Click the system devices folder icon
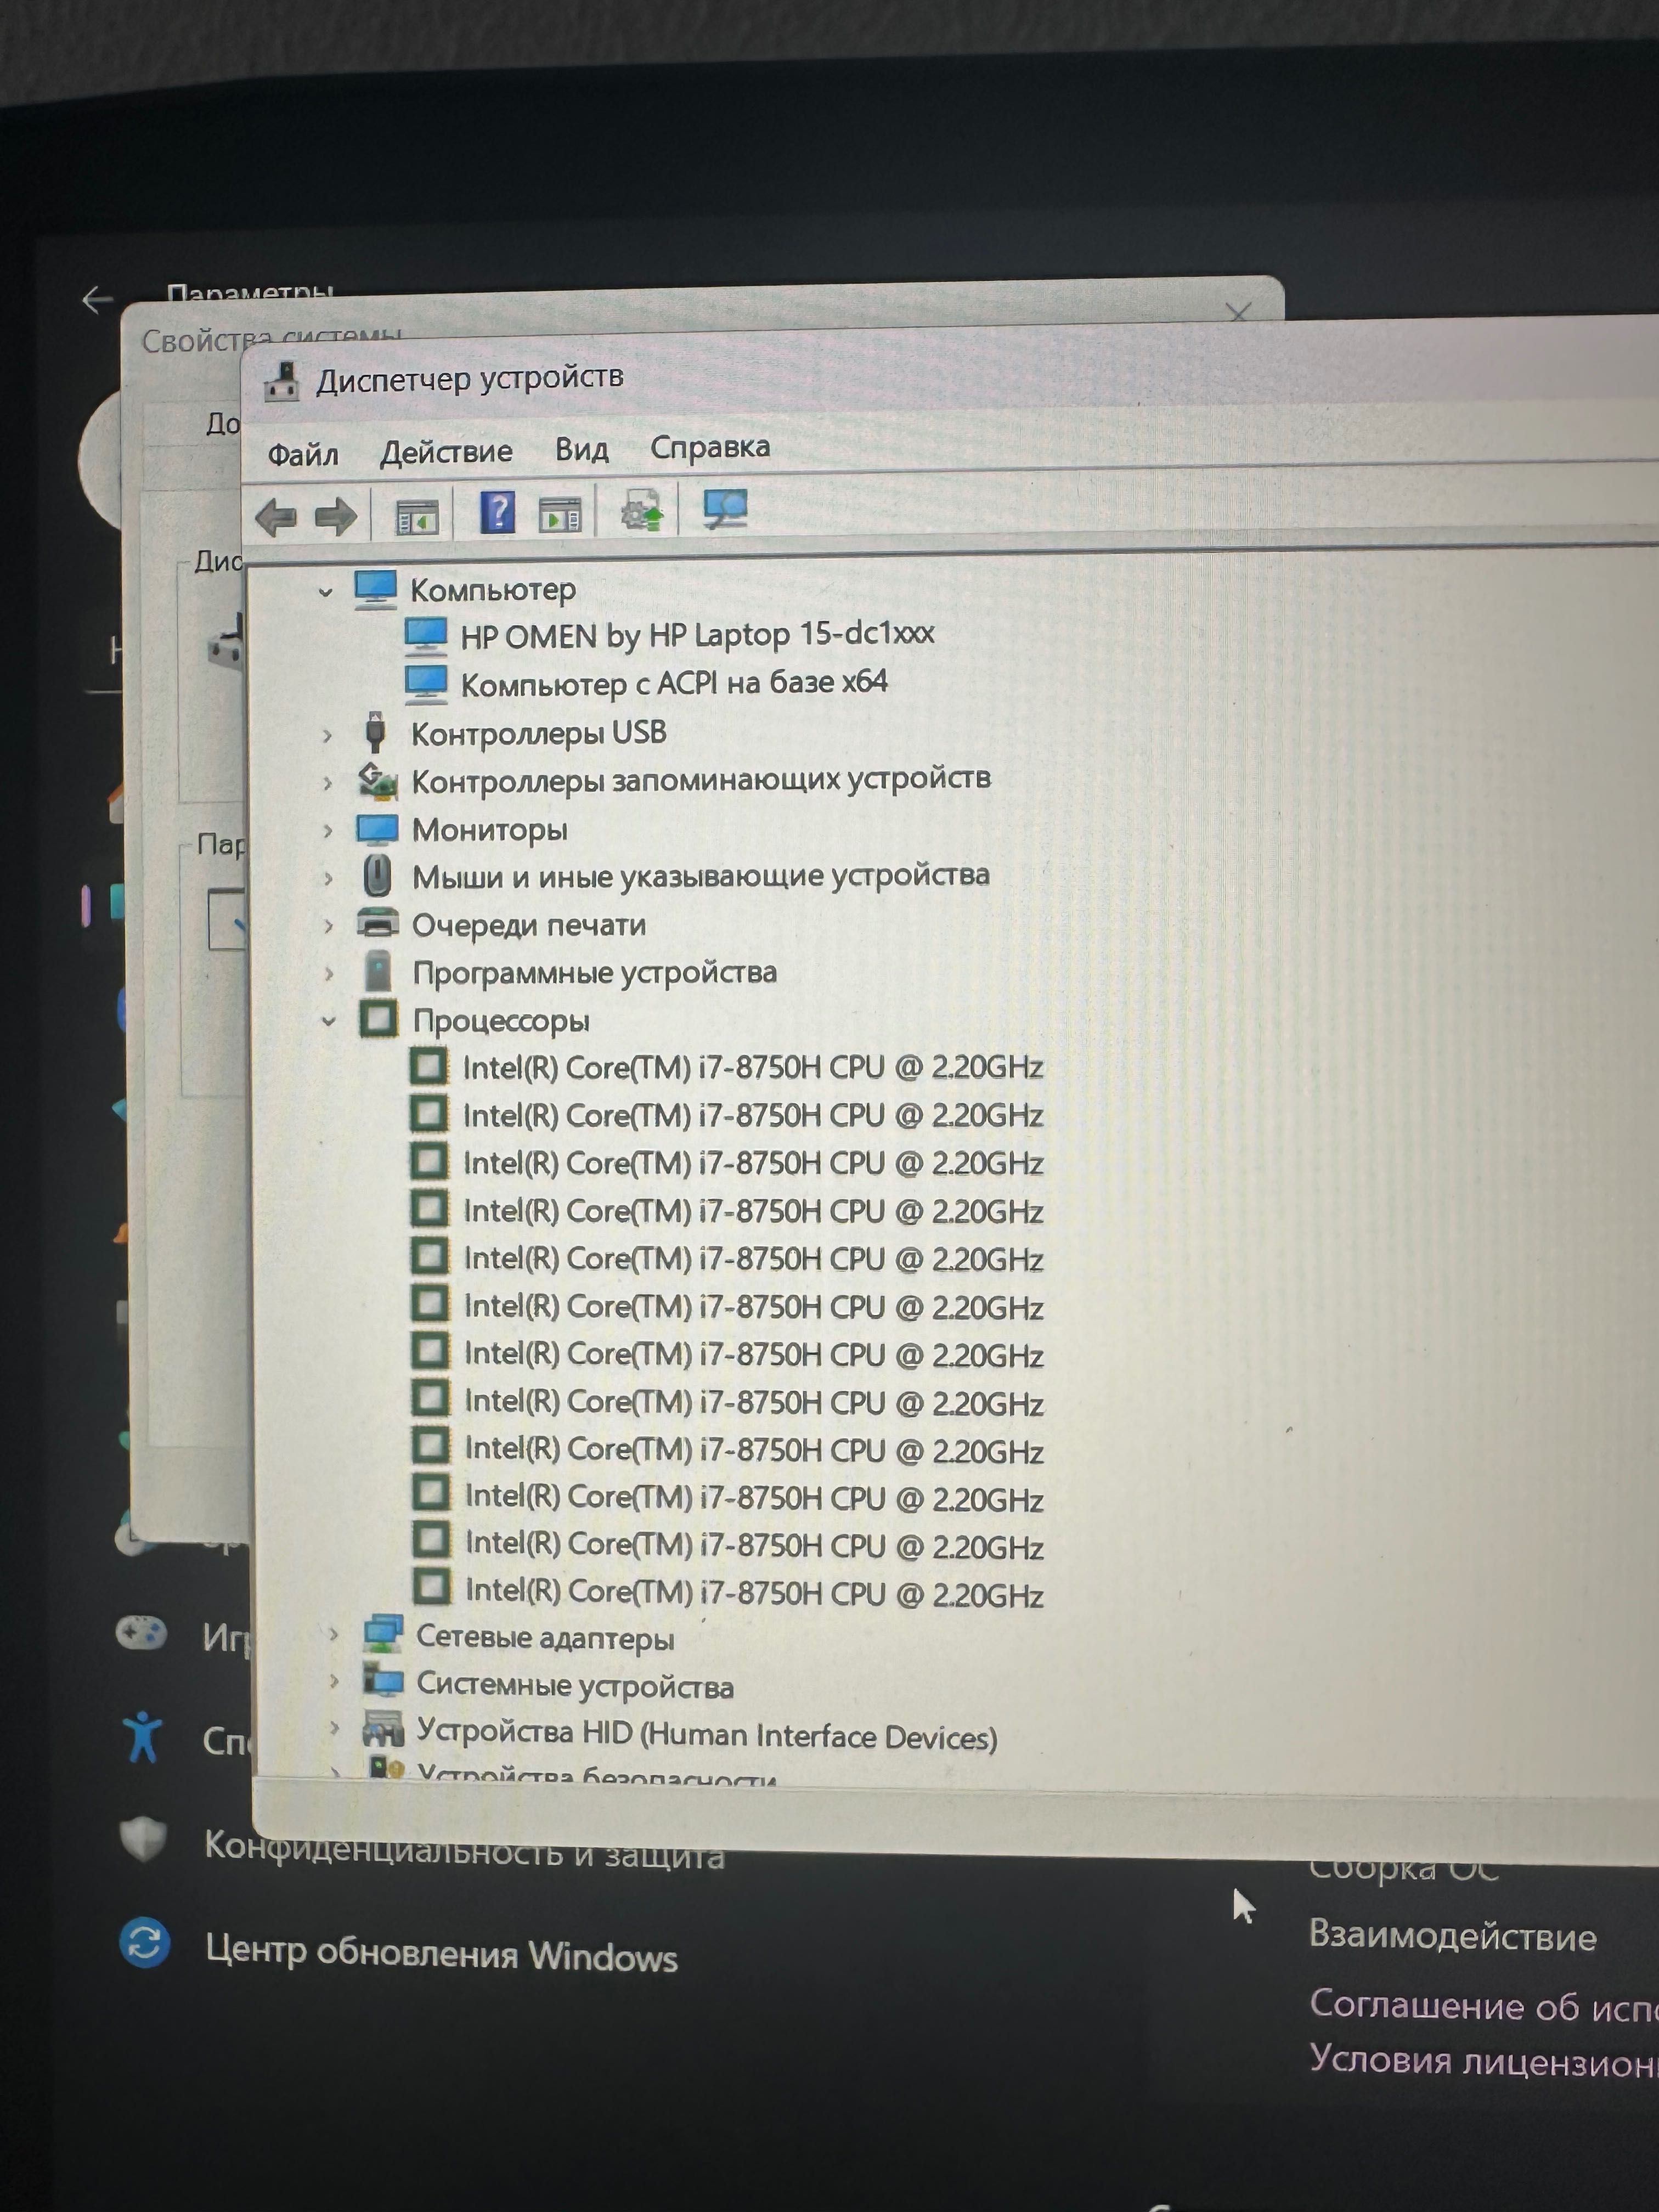The width and height of the screenshot is (1659, 2212). [383, 1681]
